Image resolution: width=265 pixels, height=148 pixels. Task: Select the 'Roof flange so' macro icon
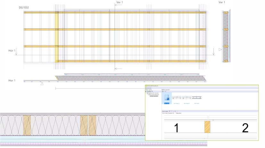pyautogui.click(x=177, y=98)
